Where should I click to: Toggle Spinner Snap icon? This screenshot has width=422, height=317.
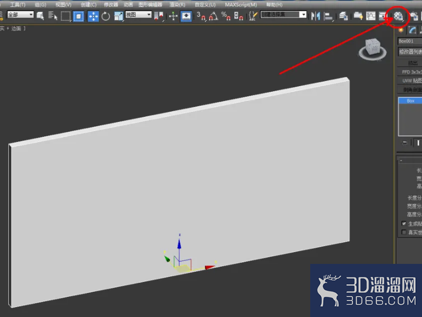click(x=238, y=16)
